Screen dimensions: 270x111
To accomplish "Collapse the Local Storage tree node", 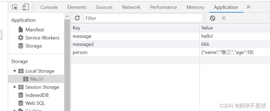I will [15, 71].
